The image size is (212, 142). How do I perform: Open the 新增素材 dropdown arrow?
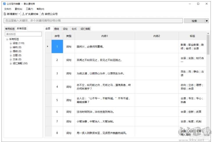[19, 14]
